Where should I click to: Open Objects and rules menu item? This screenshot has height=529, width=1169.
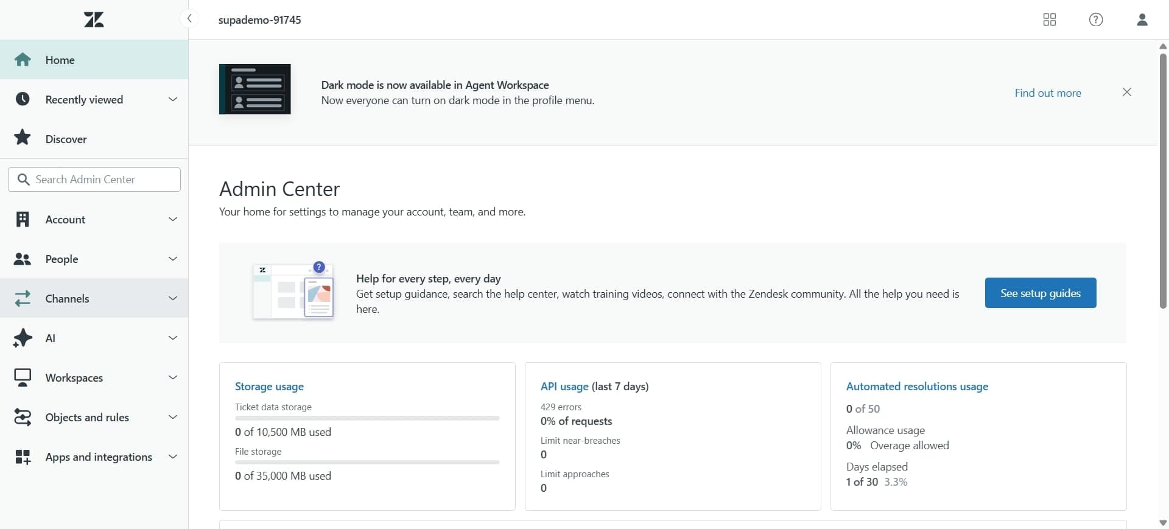(x=87, y=417)
